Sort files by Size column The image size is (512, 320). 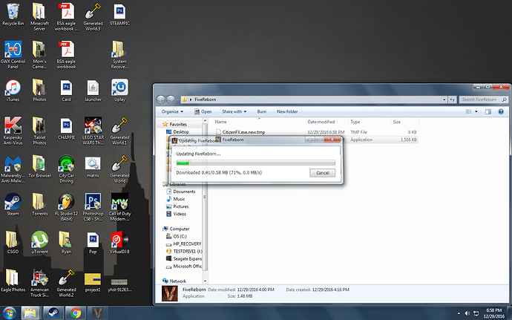click(x=405, y=122)
